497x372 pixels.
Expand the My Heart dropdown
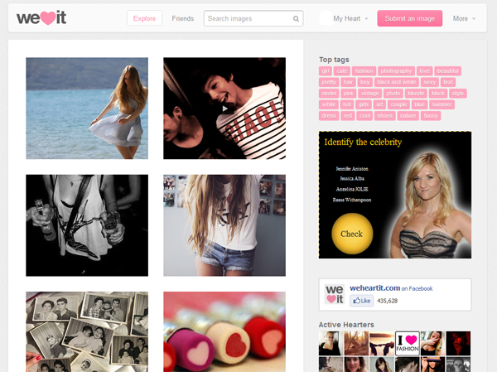click(x=350, y=19)
